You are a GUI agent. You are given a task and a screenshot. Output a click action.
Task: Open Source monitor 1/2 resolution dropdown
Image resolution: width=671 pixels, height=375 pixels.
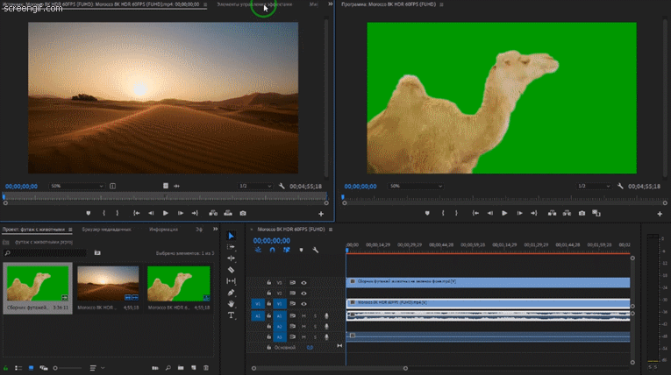255,186
